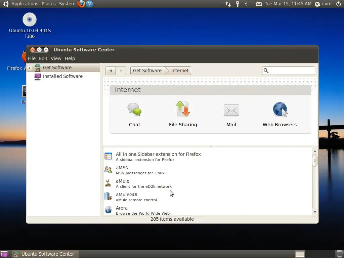Click the keyring key icon in panel
The image size is (344, 258).
[238, 4]
